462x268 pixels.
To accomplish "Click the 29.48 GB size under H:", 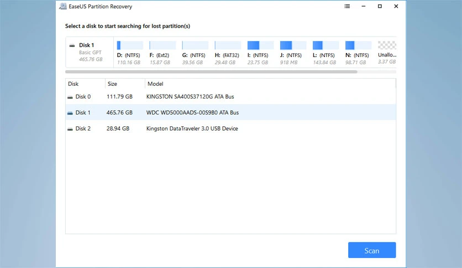I will [x=225, y=62].
